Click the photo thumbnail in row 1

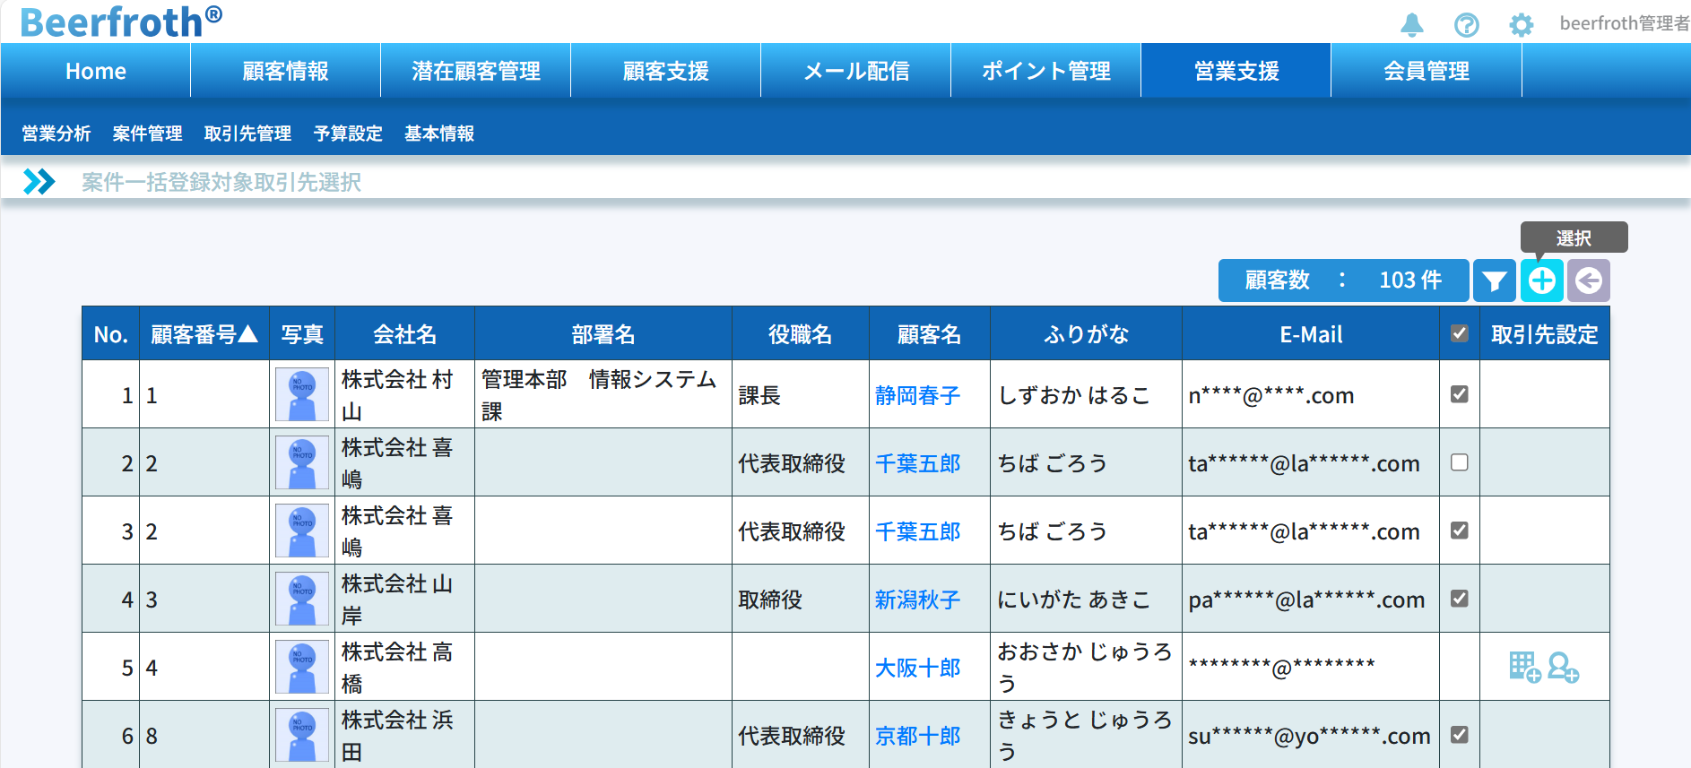pyautogui.click(x=302, y=395)
